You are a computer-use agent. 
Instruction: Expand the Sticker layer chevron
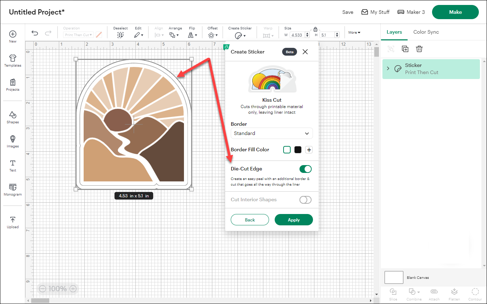[388, 68]
